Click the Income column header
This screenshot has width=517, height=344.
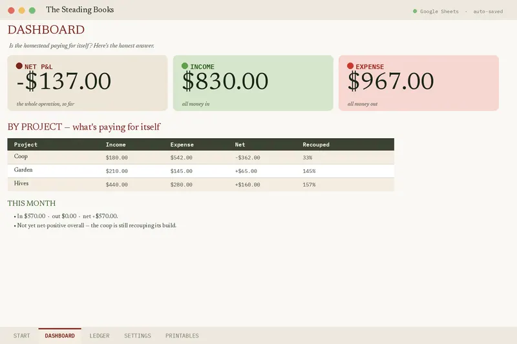click(x=116, y=145)
